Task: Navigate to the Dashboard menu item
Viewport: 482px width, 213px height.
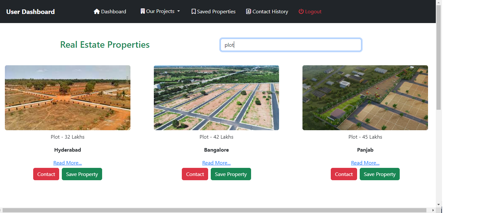Action: pyautogui.click(x=113, y=11)
